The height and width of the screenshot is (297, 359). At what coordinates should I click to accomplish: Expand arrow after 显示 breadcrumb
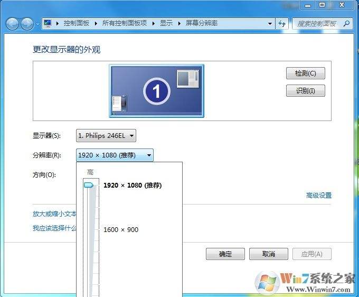179,23
